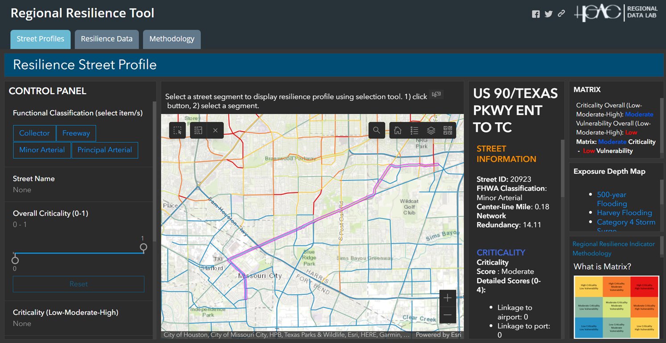Toggle the Collector classification filter
666x343 pixels.
pyautogui.click(x=34, y=133)
